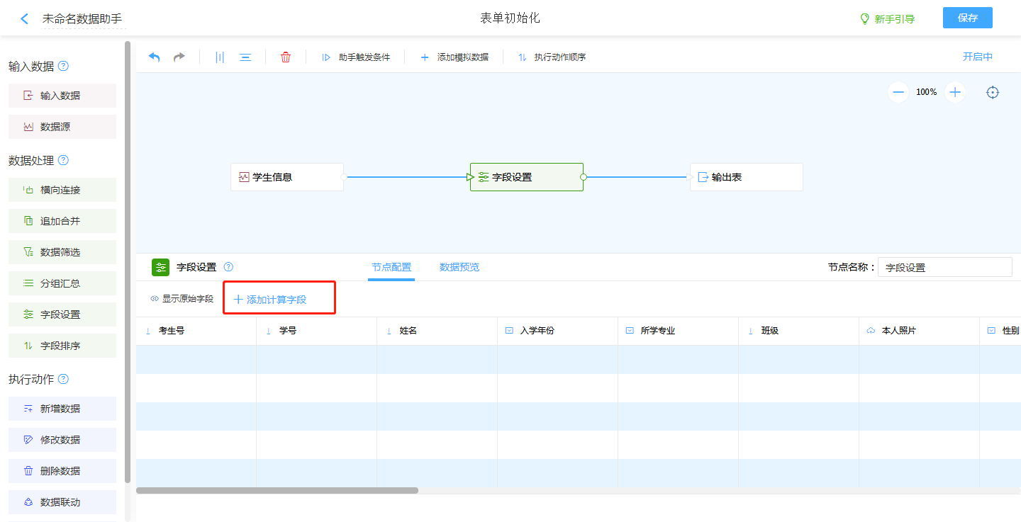This screenshot has width=1021, height=522.
Task: Click the 姓名 column header
Action: 437,331
